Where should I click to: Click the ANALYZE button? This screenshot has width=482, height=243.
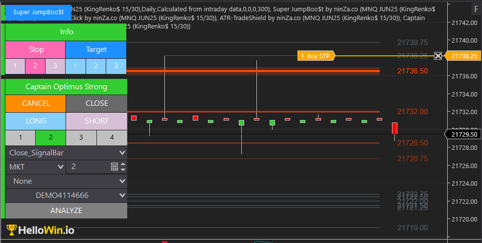[66, 210]
